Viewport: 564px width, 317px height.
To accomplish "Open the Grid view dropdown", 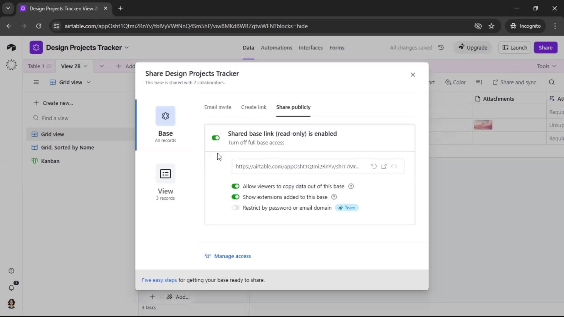I will [x=70, y=82].
